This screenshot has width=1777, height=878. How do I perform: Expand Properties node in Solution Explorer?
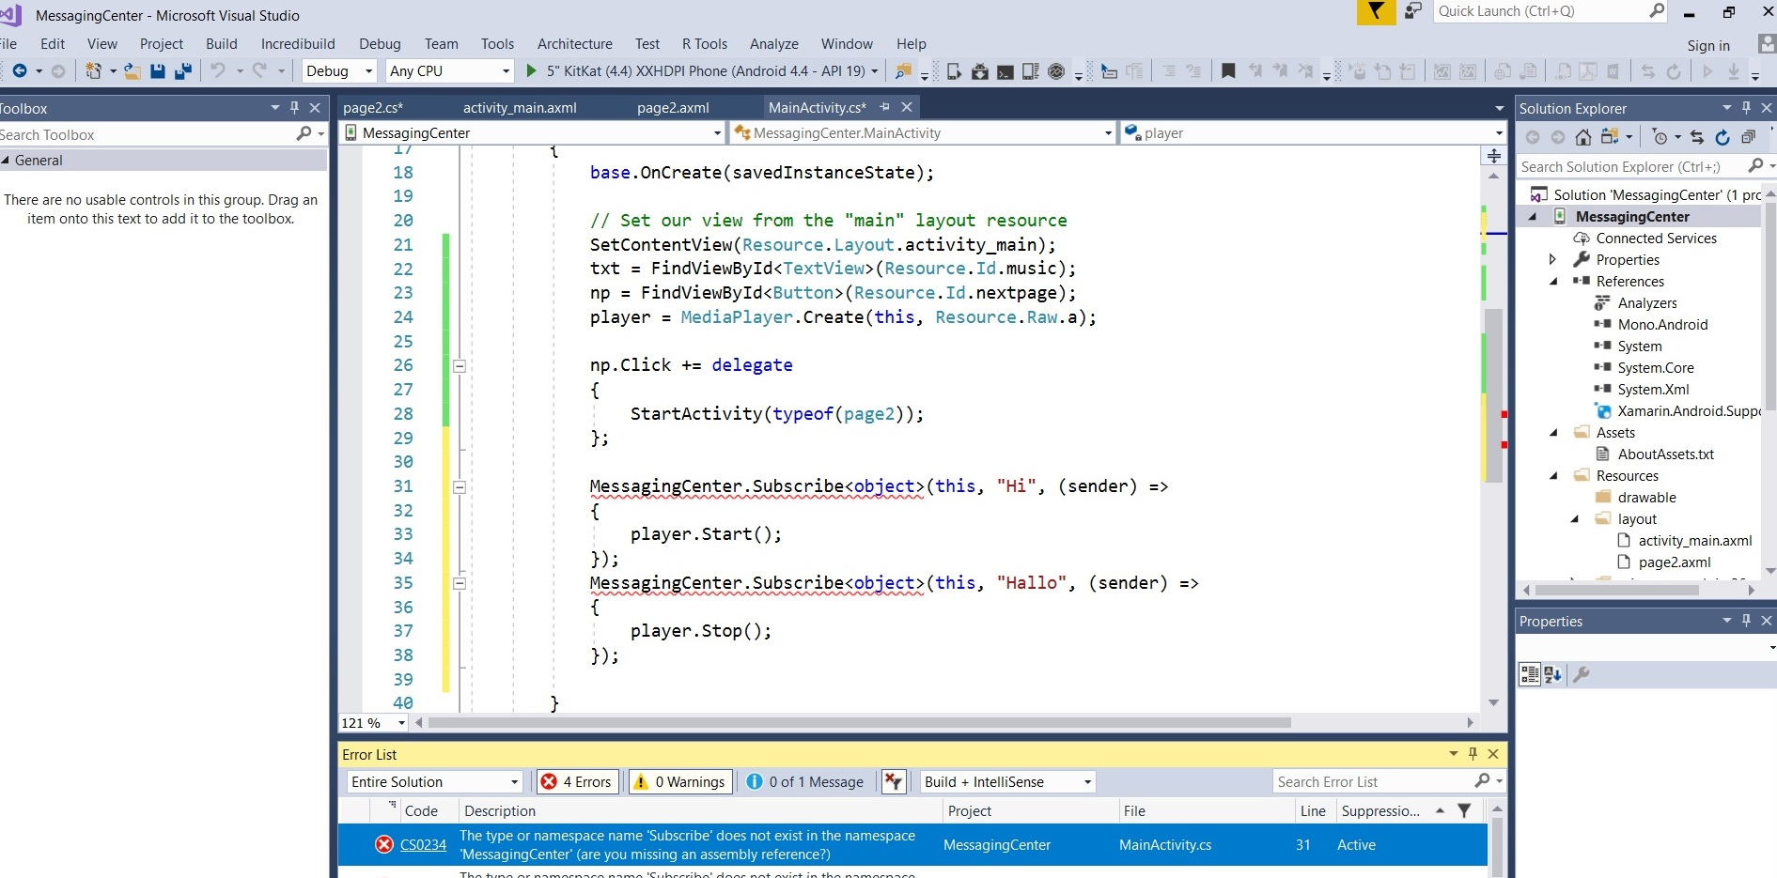click(1552, 259)
